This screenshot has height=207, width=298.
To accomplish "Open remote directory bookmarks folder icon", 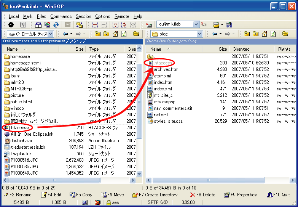I will coord(285,34).
